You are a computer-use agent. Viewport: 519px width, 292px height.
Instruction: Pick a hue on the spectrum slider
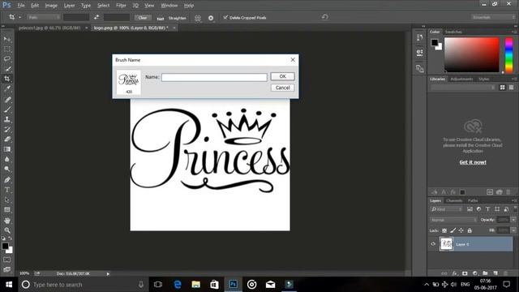508,54
